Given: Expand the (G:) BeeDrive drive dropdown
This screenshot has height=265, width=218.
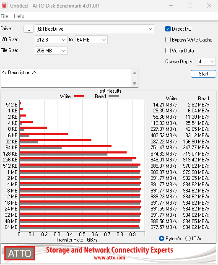Looking at the screenshot, I should coord(94,29).
